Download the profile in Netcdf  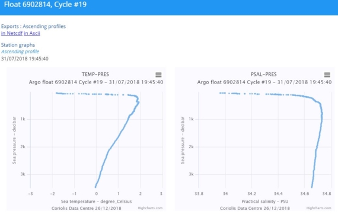pyautogui.click(x=12, y=33)
